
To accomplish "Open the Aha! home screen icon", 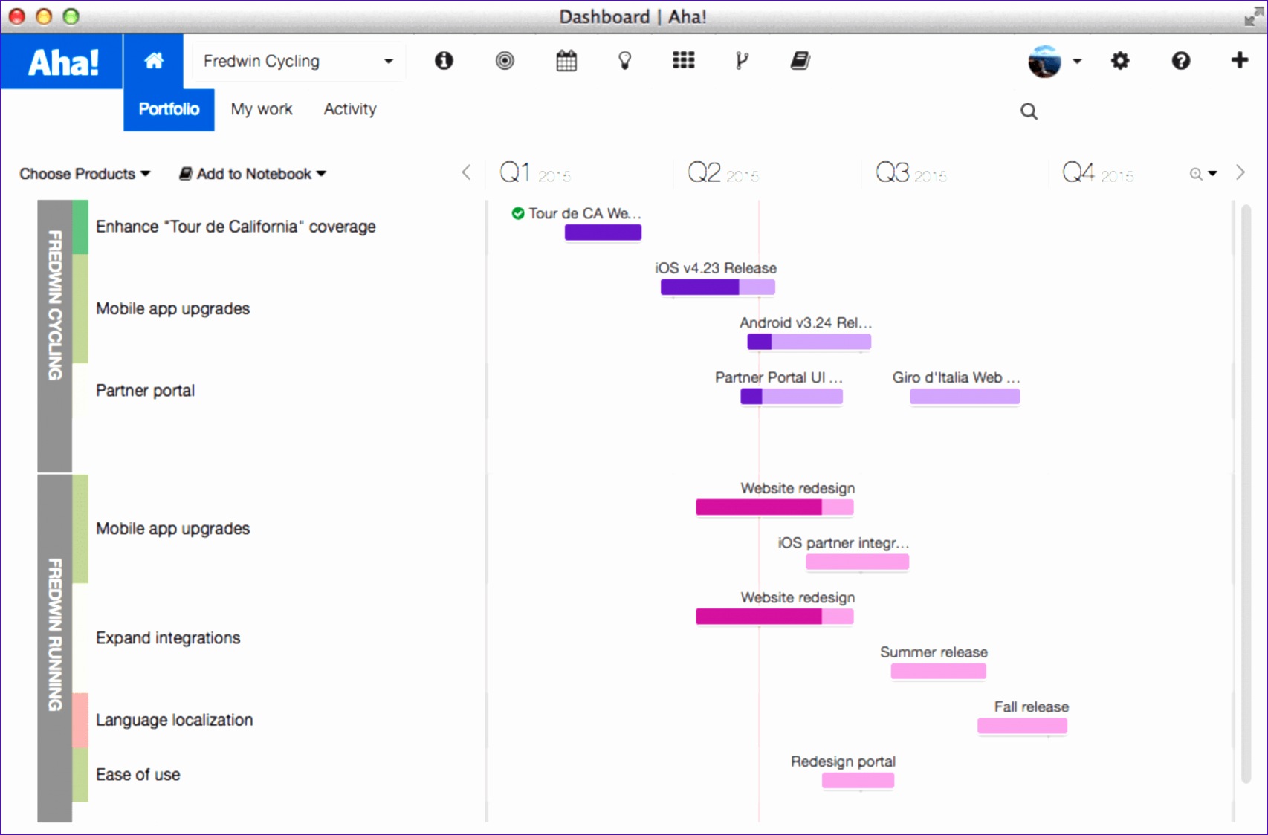I will pyautogui.click(x=154, y=61).
